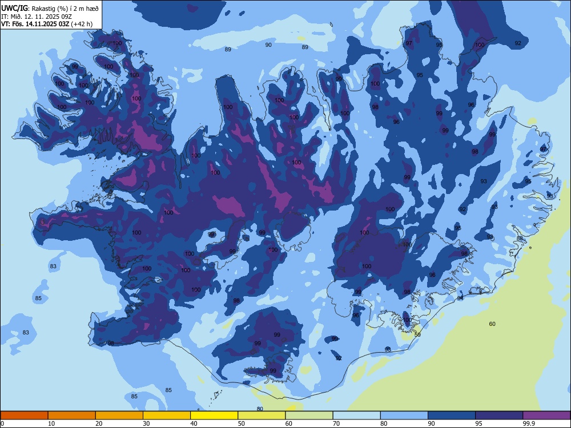
Task: Click the orange 10–20 legend swatch
Action: coord(72,415)
